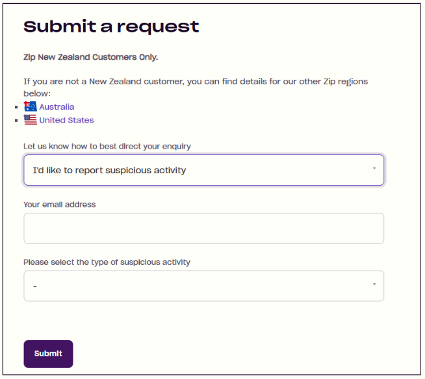Focus the email address input field
Viewport: 425px width, 379px height.
coord(203,228)
